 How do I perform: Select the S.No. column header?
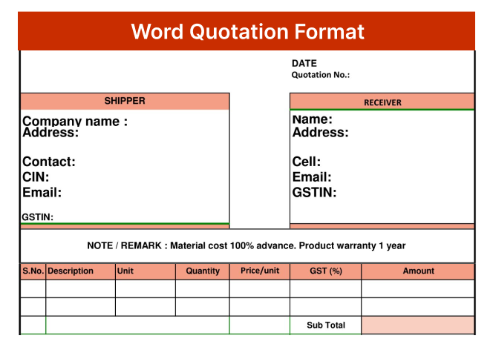tap(33, 271)
